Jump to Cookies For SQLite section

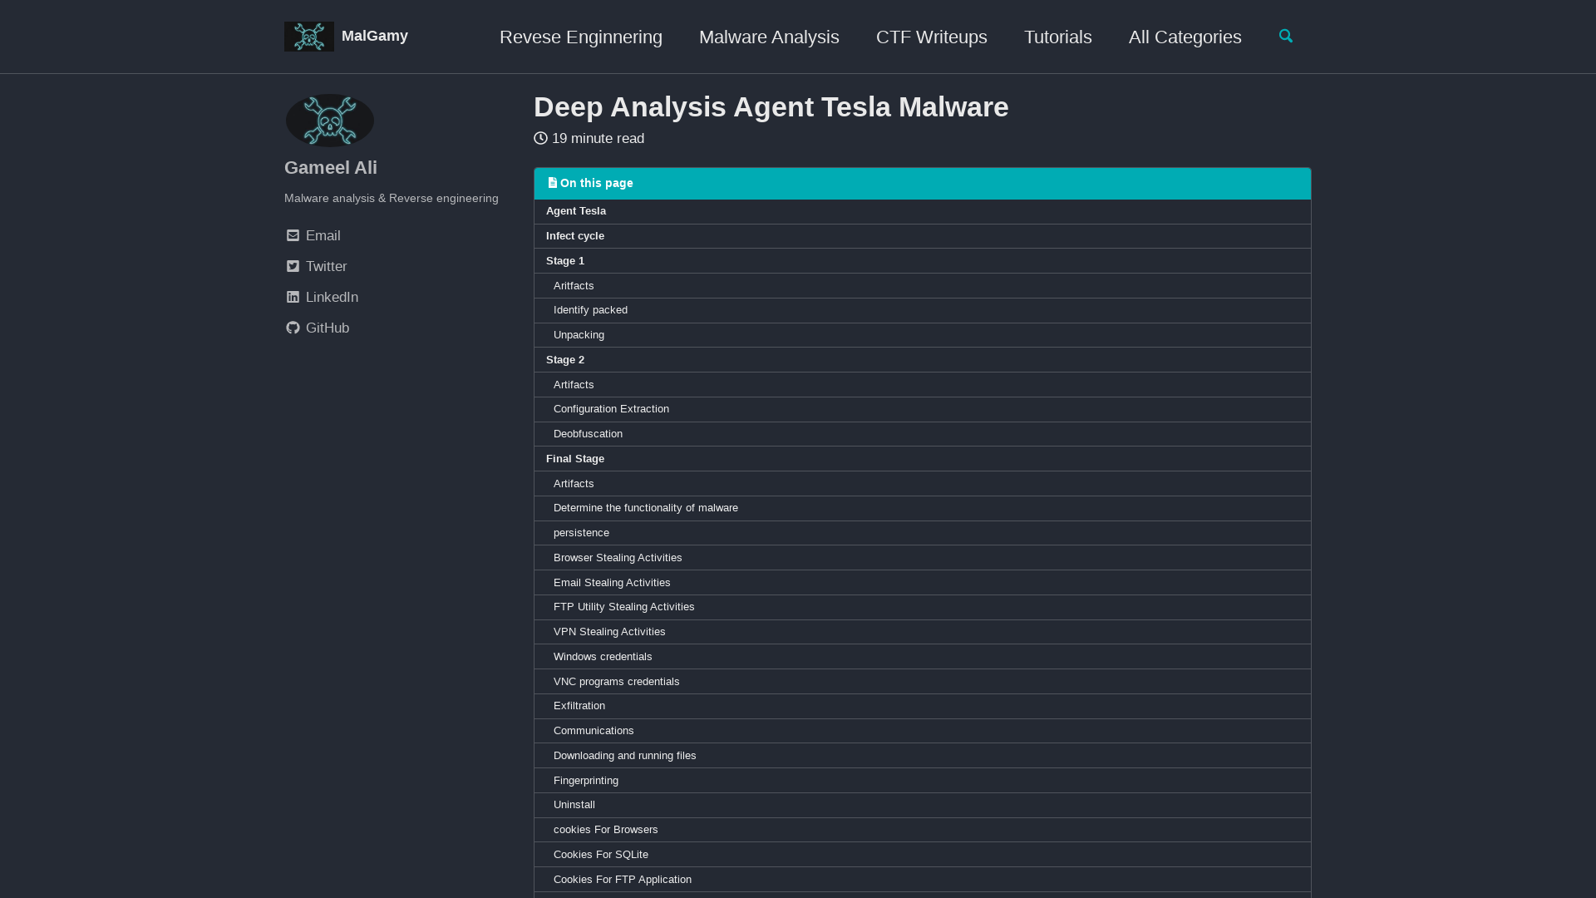(923, 855)
